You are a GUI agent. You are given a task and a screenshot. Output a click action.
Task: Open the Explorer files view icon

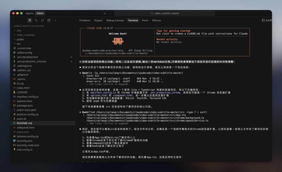coord(30,20)
